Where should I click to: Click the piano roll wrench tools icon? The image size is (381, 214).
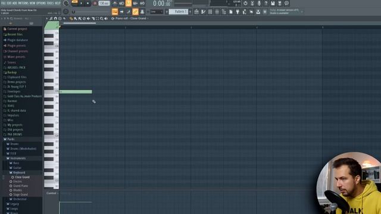point(51,18)
